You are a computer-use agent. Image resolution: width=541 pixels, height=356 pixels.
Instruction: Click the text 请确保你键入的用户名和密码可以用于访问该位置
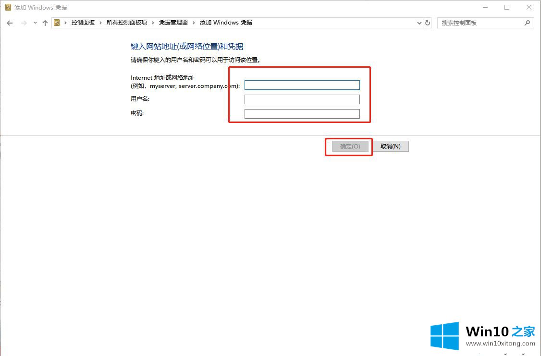[195, 60]
